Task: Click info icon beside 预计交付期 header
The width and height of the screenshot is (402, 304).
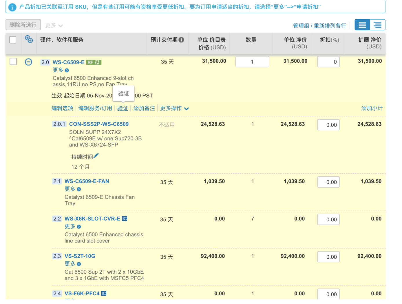Action: coord(181,40)
